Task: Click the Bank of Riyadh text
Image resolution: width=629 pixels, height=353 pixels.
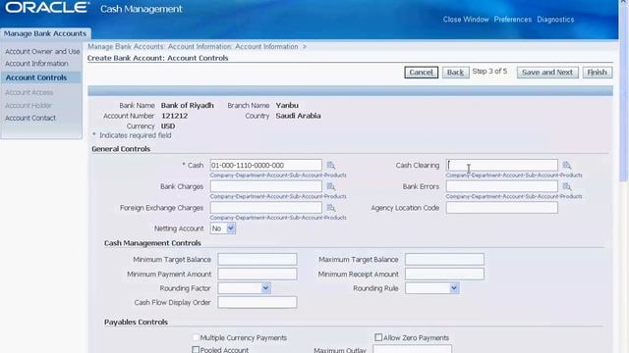Action: click(x=188, y=105)
